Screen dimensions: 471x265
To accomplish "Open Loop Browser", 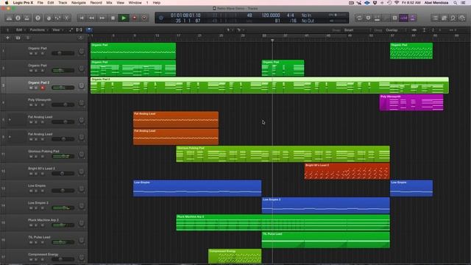I will tap(453, 18).
